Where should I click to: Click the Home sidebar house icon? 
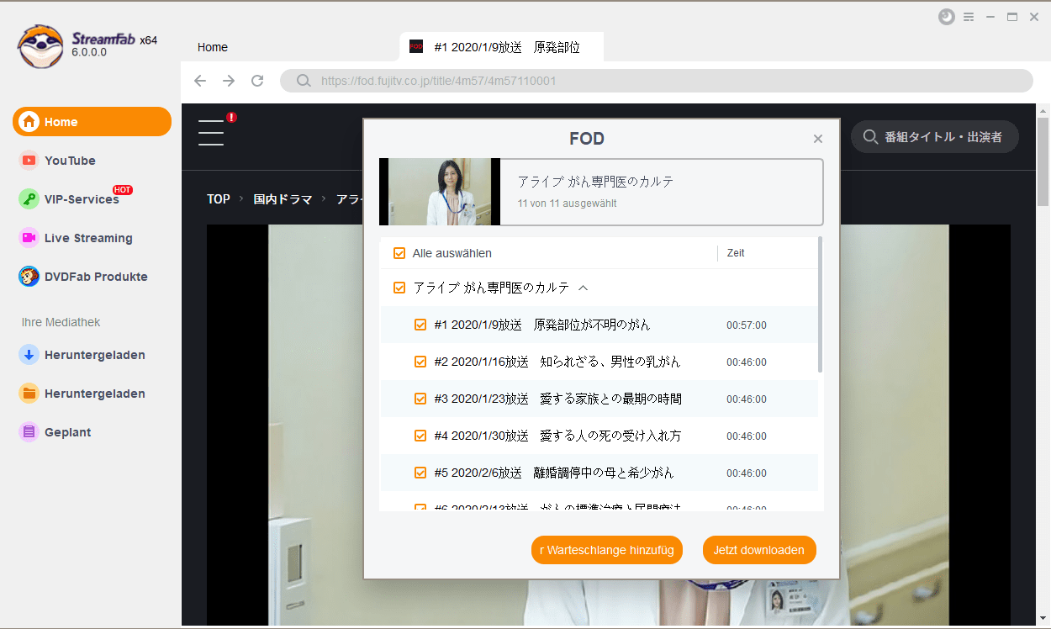click(x=29, y=122)
